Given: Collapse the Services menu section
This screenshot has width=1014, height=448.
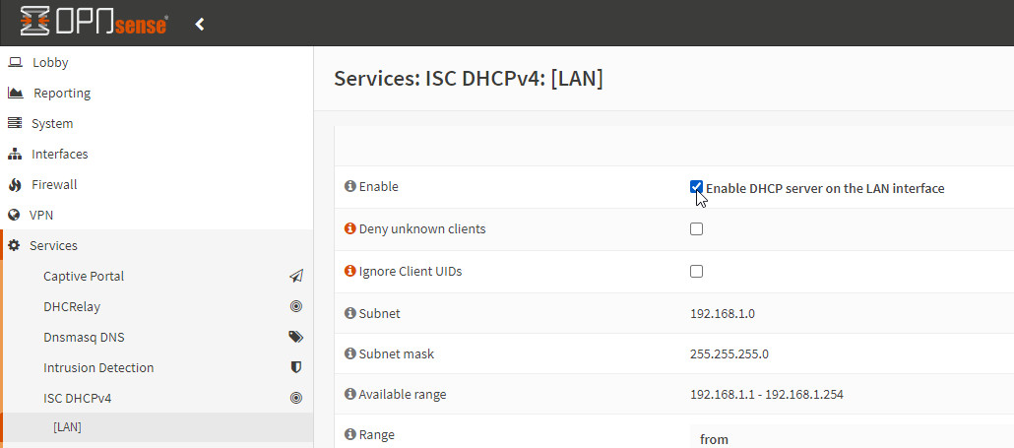Looking at the screenshot, I should click(53, 246).
